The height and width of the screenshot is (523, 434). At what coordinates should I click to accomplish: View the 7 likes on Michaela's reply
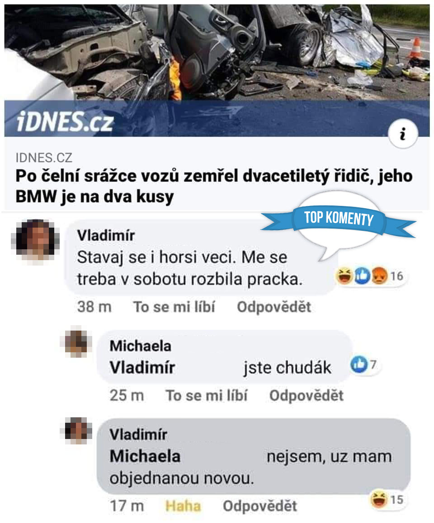(x=364, y=364)
